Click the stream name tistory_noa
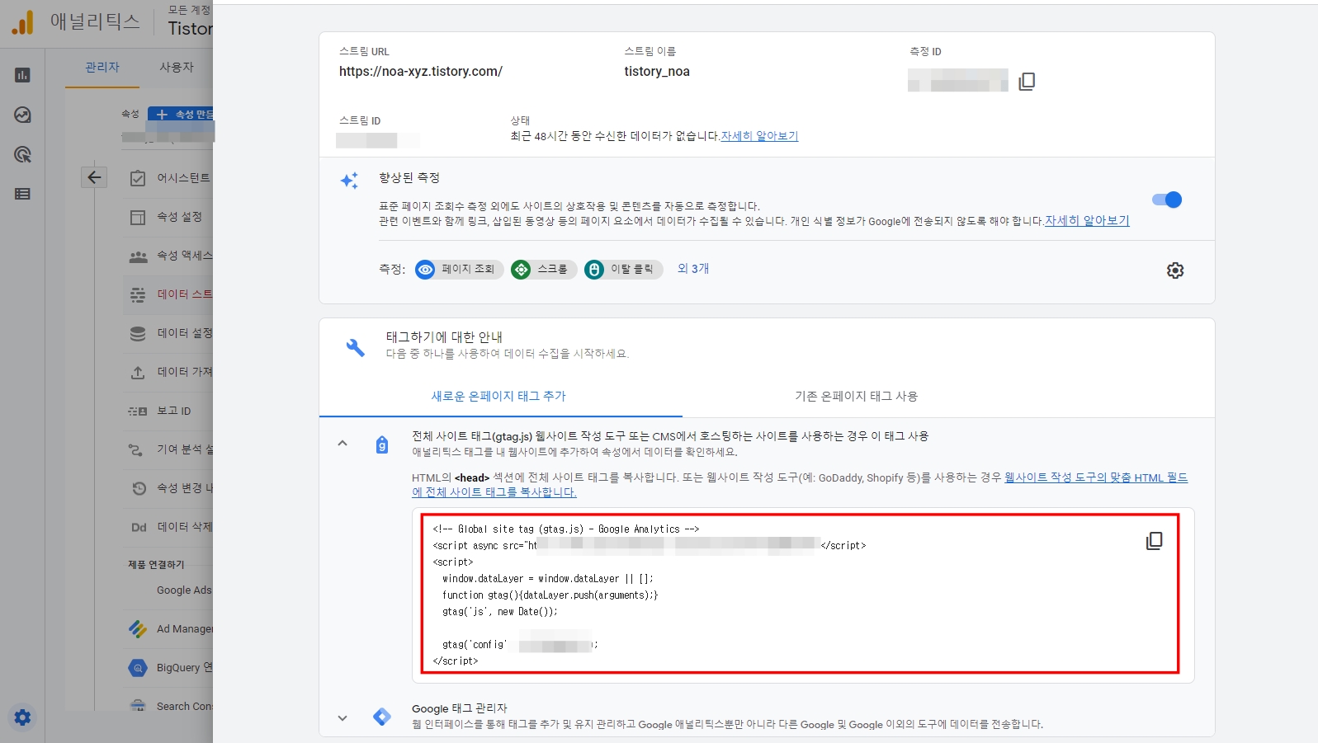1318x743 pixels. pos(657,72)
